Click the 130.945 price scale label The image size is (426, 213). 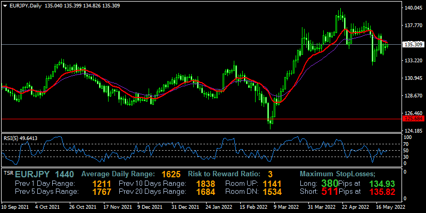(x=414, y=78)
